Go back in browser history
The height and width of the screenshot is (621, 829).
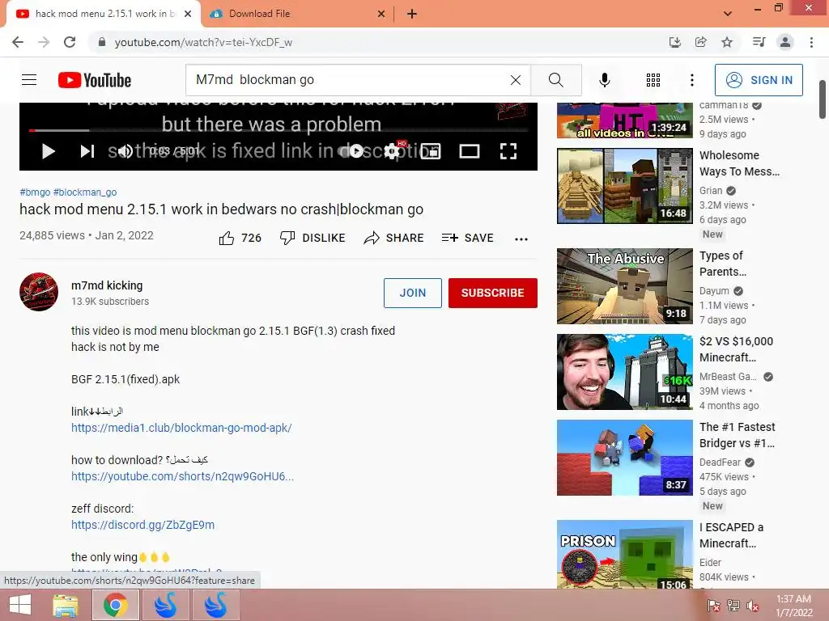pyautogui.click(x=18, y=42)
